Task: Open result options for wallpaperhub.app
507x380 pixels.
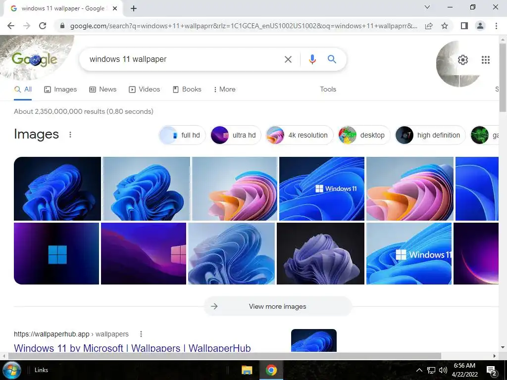Action: 141,334
